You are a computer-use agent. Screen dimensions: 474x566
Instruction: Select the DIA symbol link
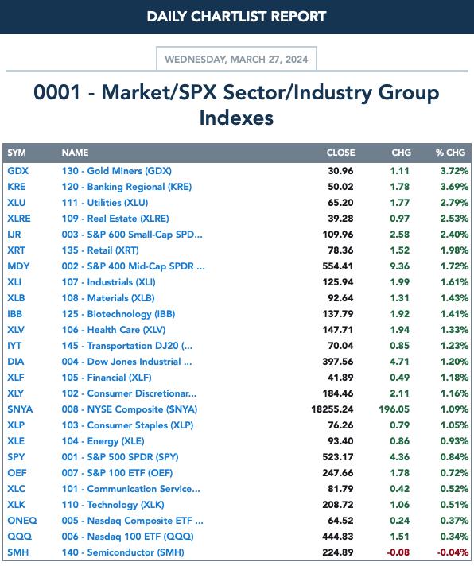pos(16,362)
